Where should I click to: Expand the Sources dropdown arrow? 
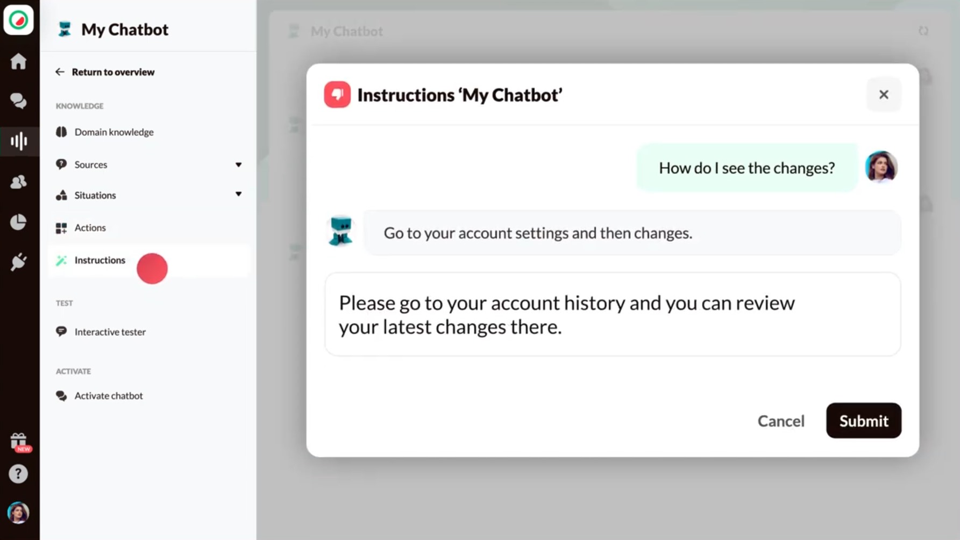pyautogui.click(x=238, y=164)
